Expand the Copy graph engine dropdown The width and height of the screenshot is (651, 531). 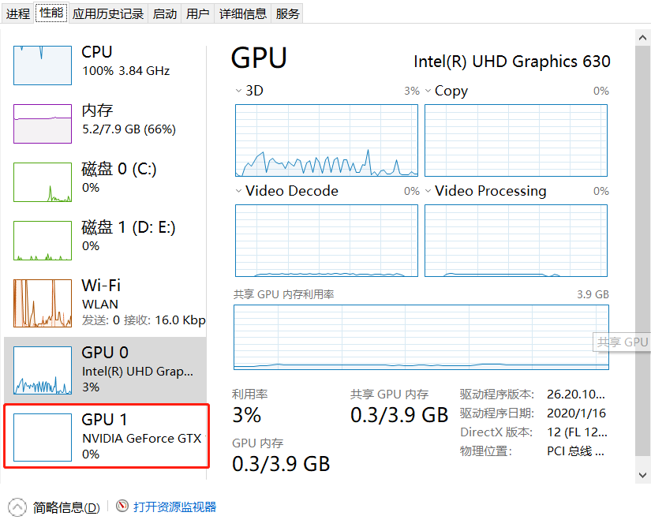pyautogui.click(x=428, y=91)
